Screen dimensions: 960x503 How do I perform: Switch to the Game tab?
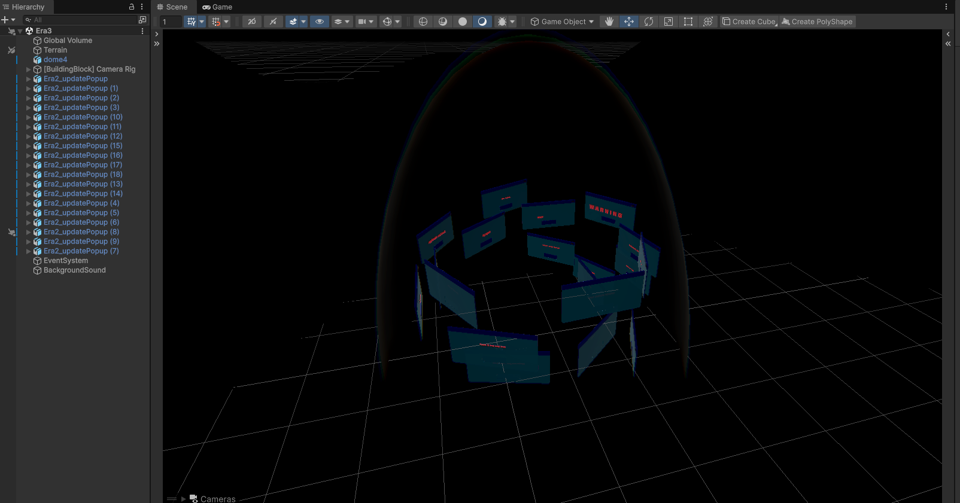click(217, 7)
